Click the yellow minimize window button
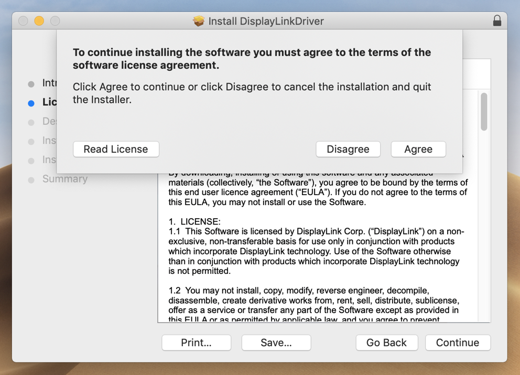 (x=39, y=21)
